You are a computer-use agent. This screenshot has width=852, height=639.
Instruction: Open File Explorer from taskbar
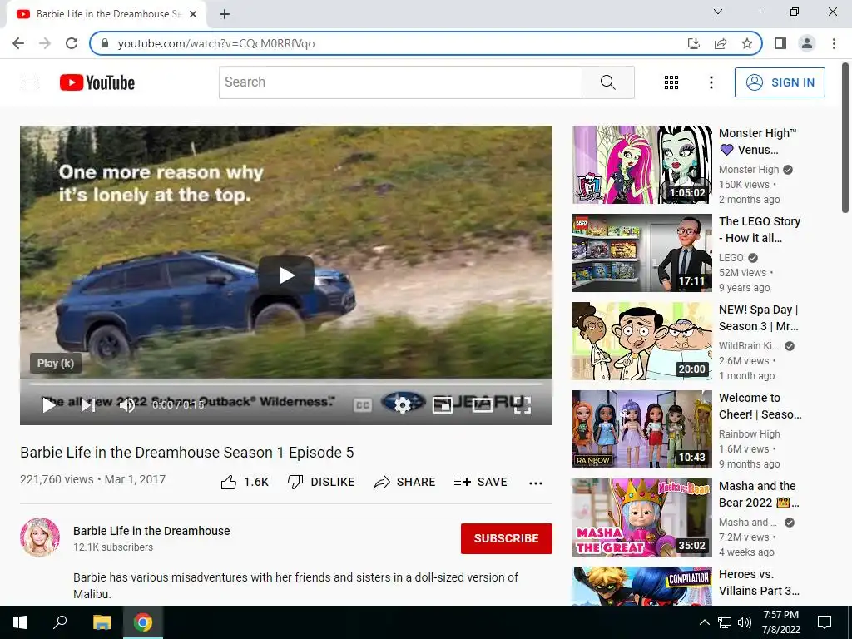point(102,622)
